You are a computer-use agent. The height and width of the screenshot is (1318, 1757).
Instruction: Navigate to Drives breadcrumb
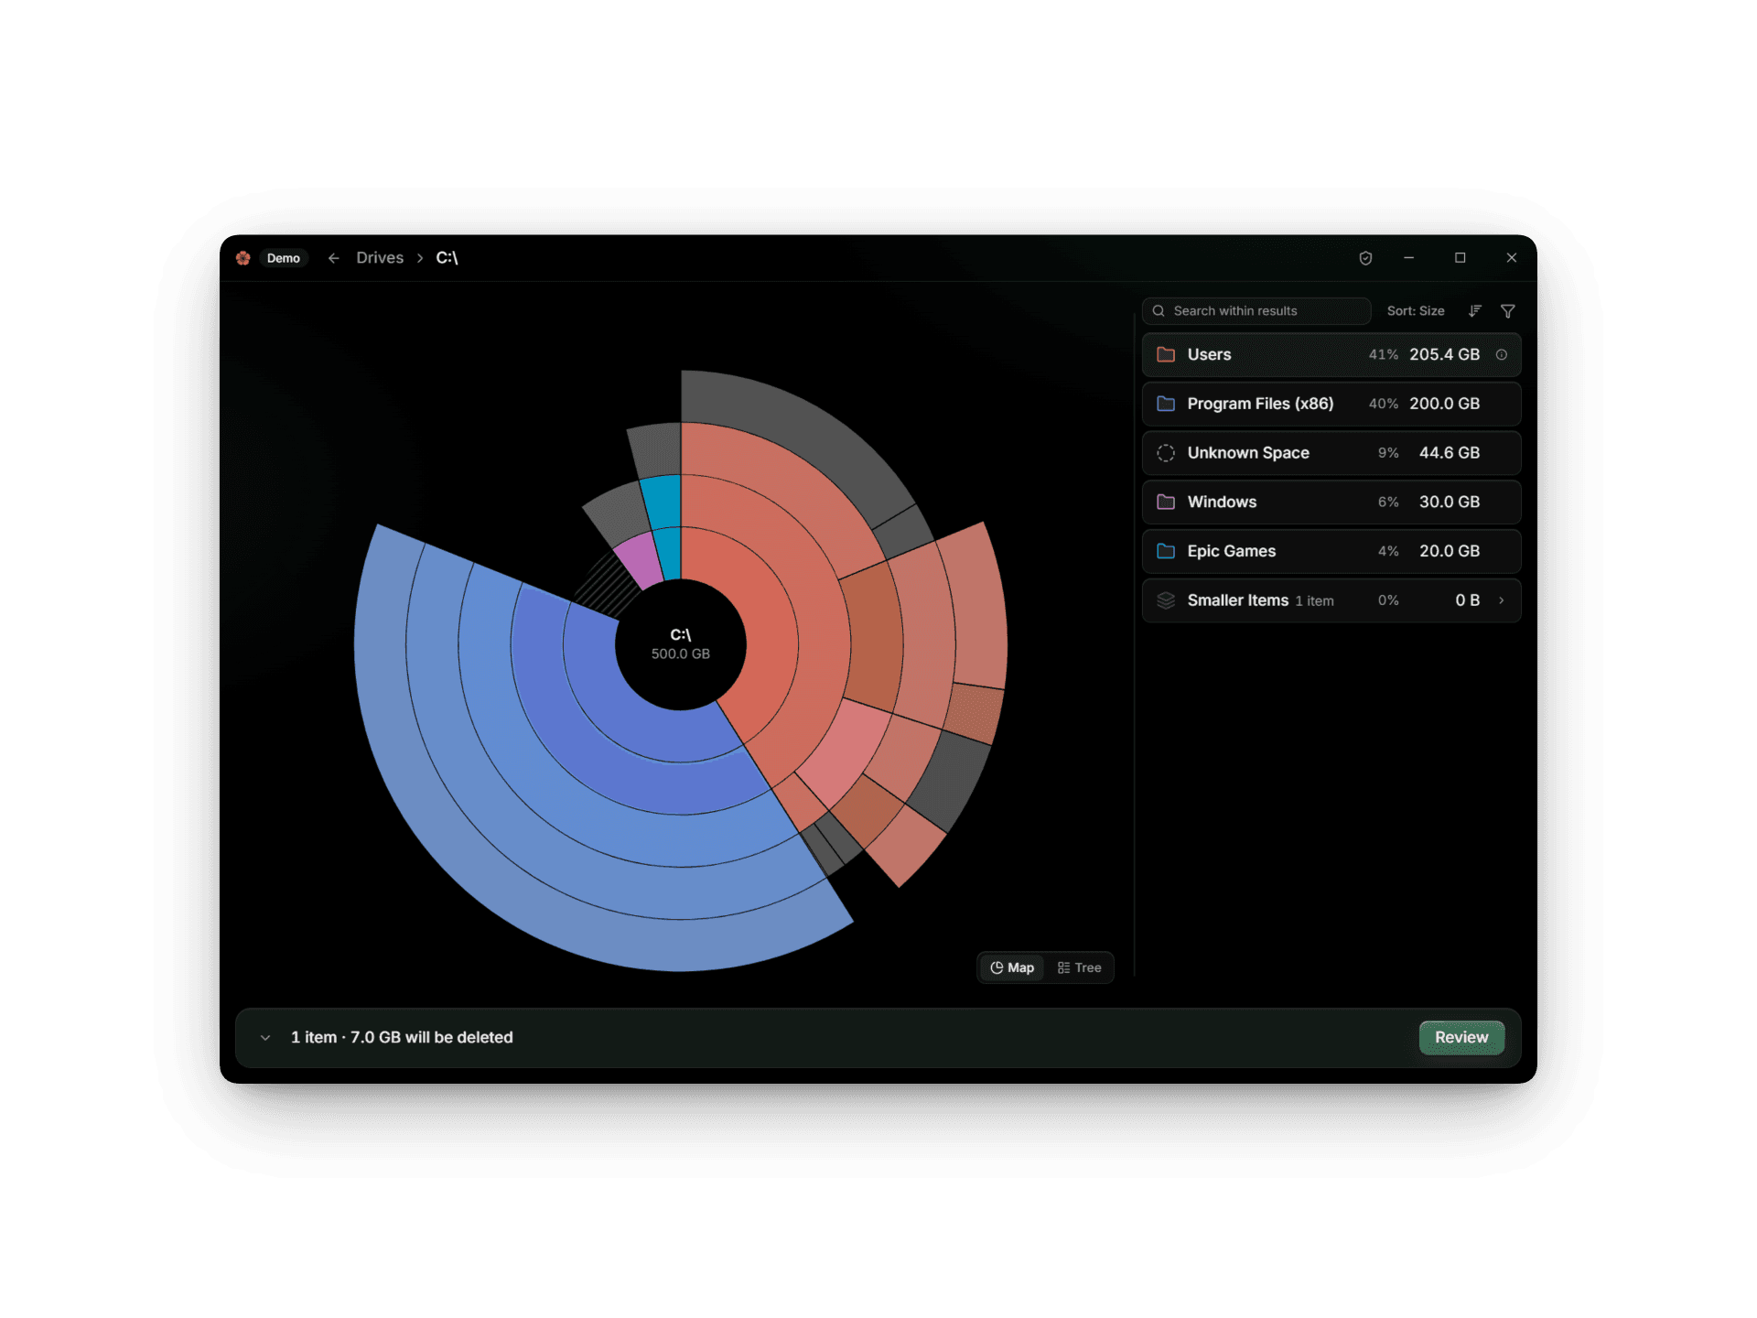click(380, 258)
